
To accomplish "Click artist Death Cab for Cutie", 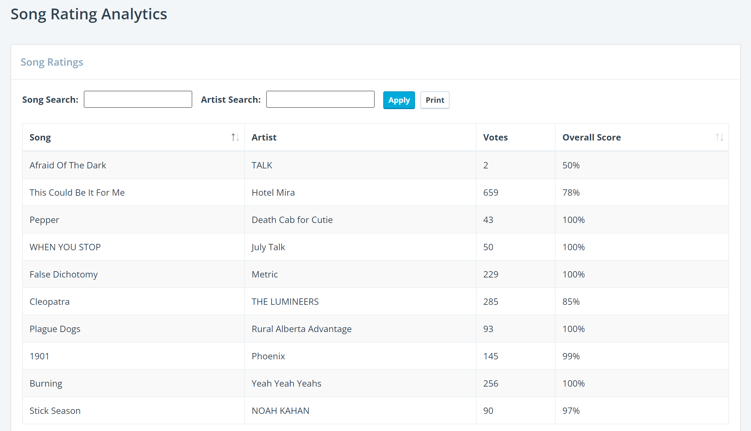I will (x=292, y=220).
